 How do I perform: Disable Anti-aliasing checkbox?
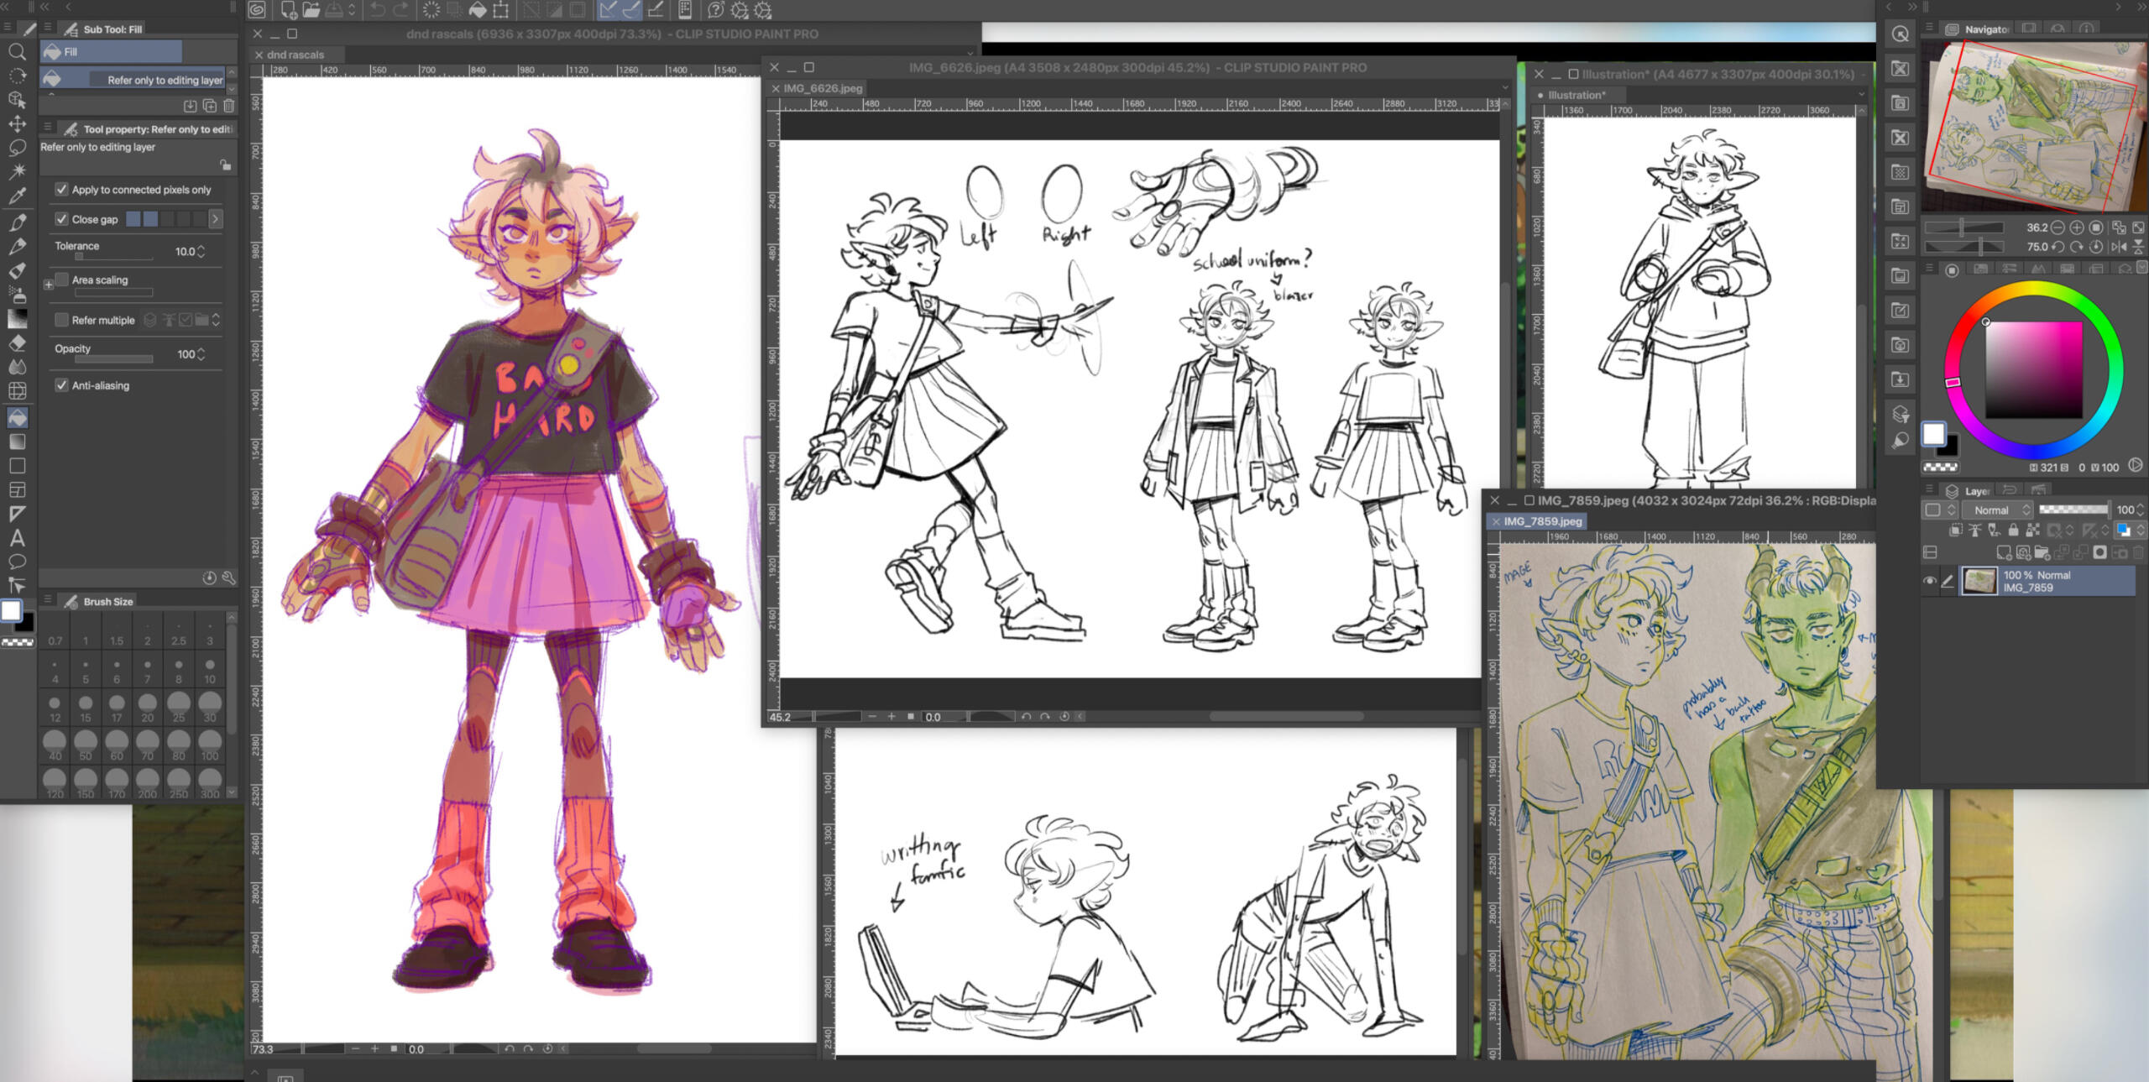[x=61, y=385]
